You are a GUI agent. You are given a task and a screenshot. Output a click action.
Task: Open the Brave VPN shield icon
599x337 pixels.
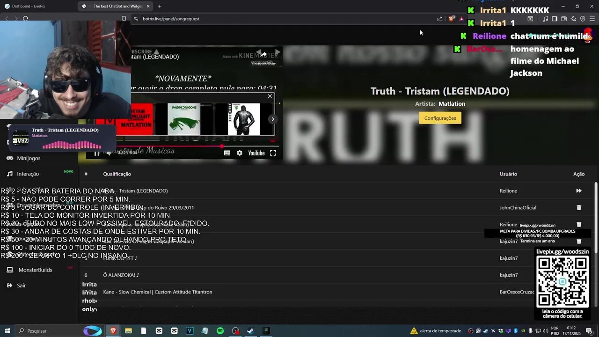tap(583, 19)
